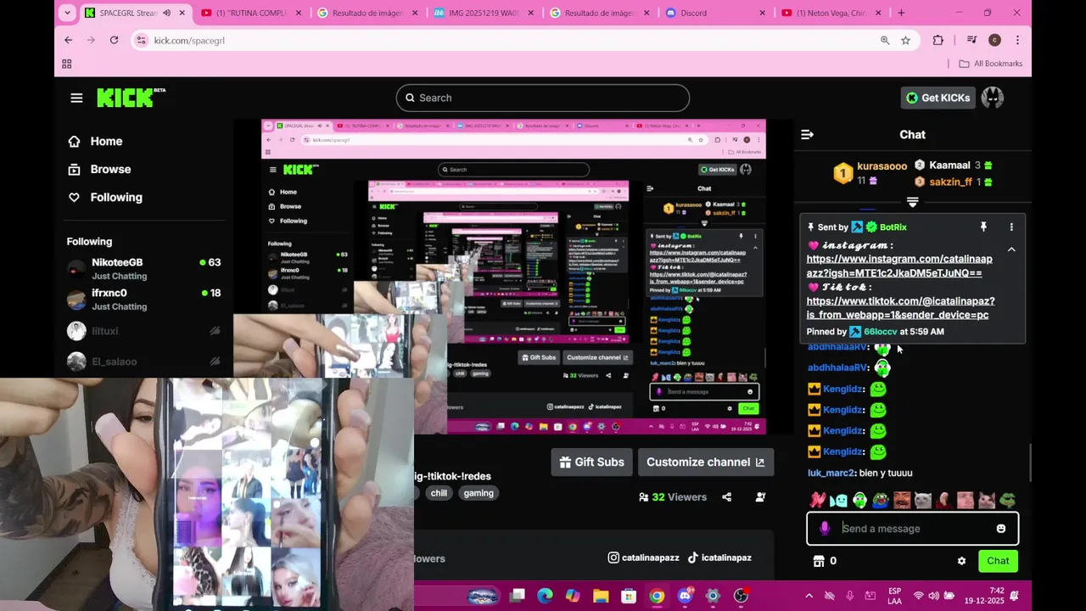Open OBS Studio from the taskbar
The image size is (1086, 611).
741,596
